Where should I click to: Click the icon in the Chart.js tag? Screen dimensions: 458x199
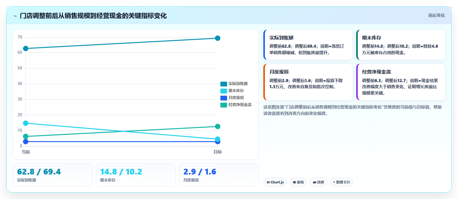point(268,182)
